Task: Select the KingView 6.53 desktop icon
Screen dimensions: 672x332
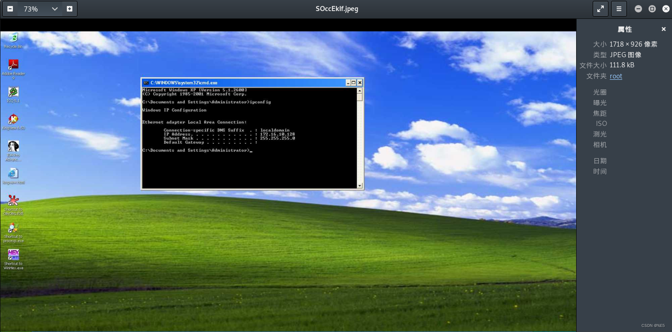Action: [x=13, y=122]
